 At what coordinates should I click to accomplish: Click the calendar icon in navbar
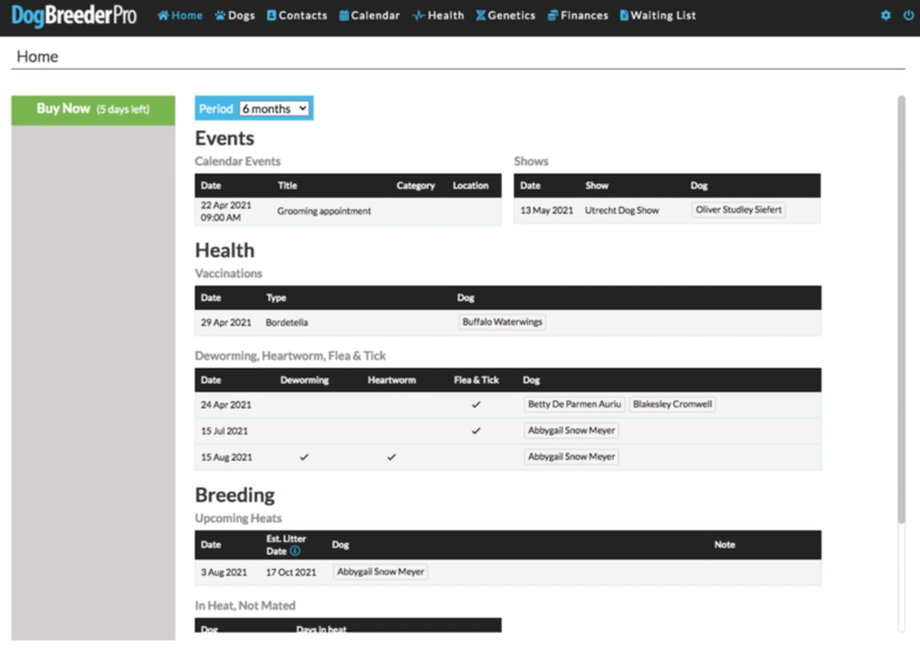point(344,16)
